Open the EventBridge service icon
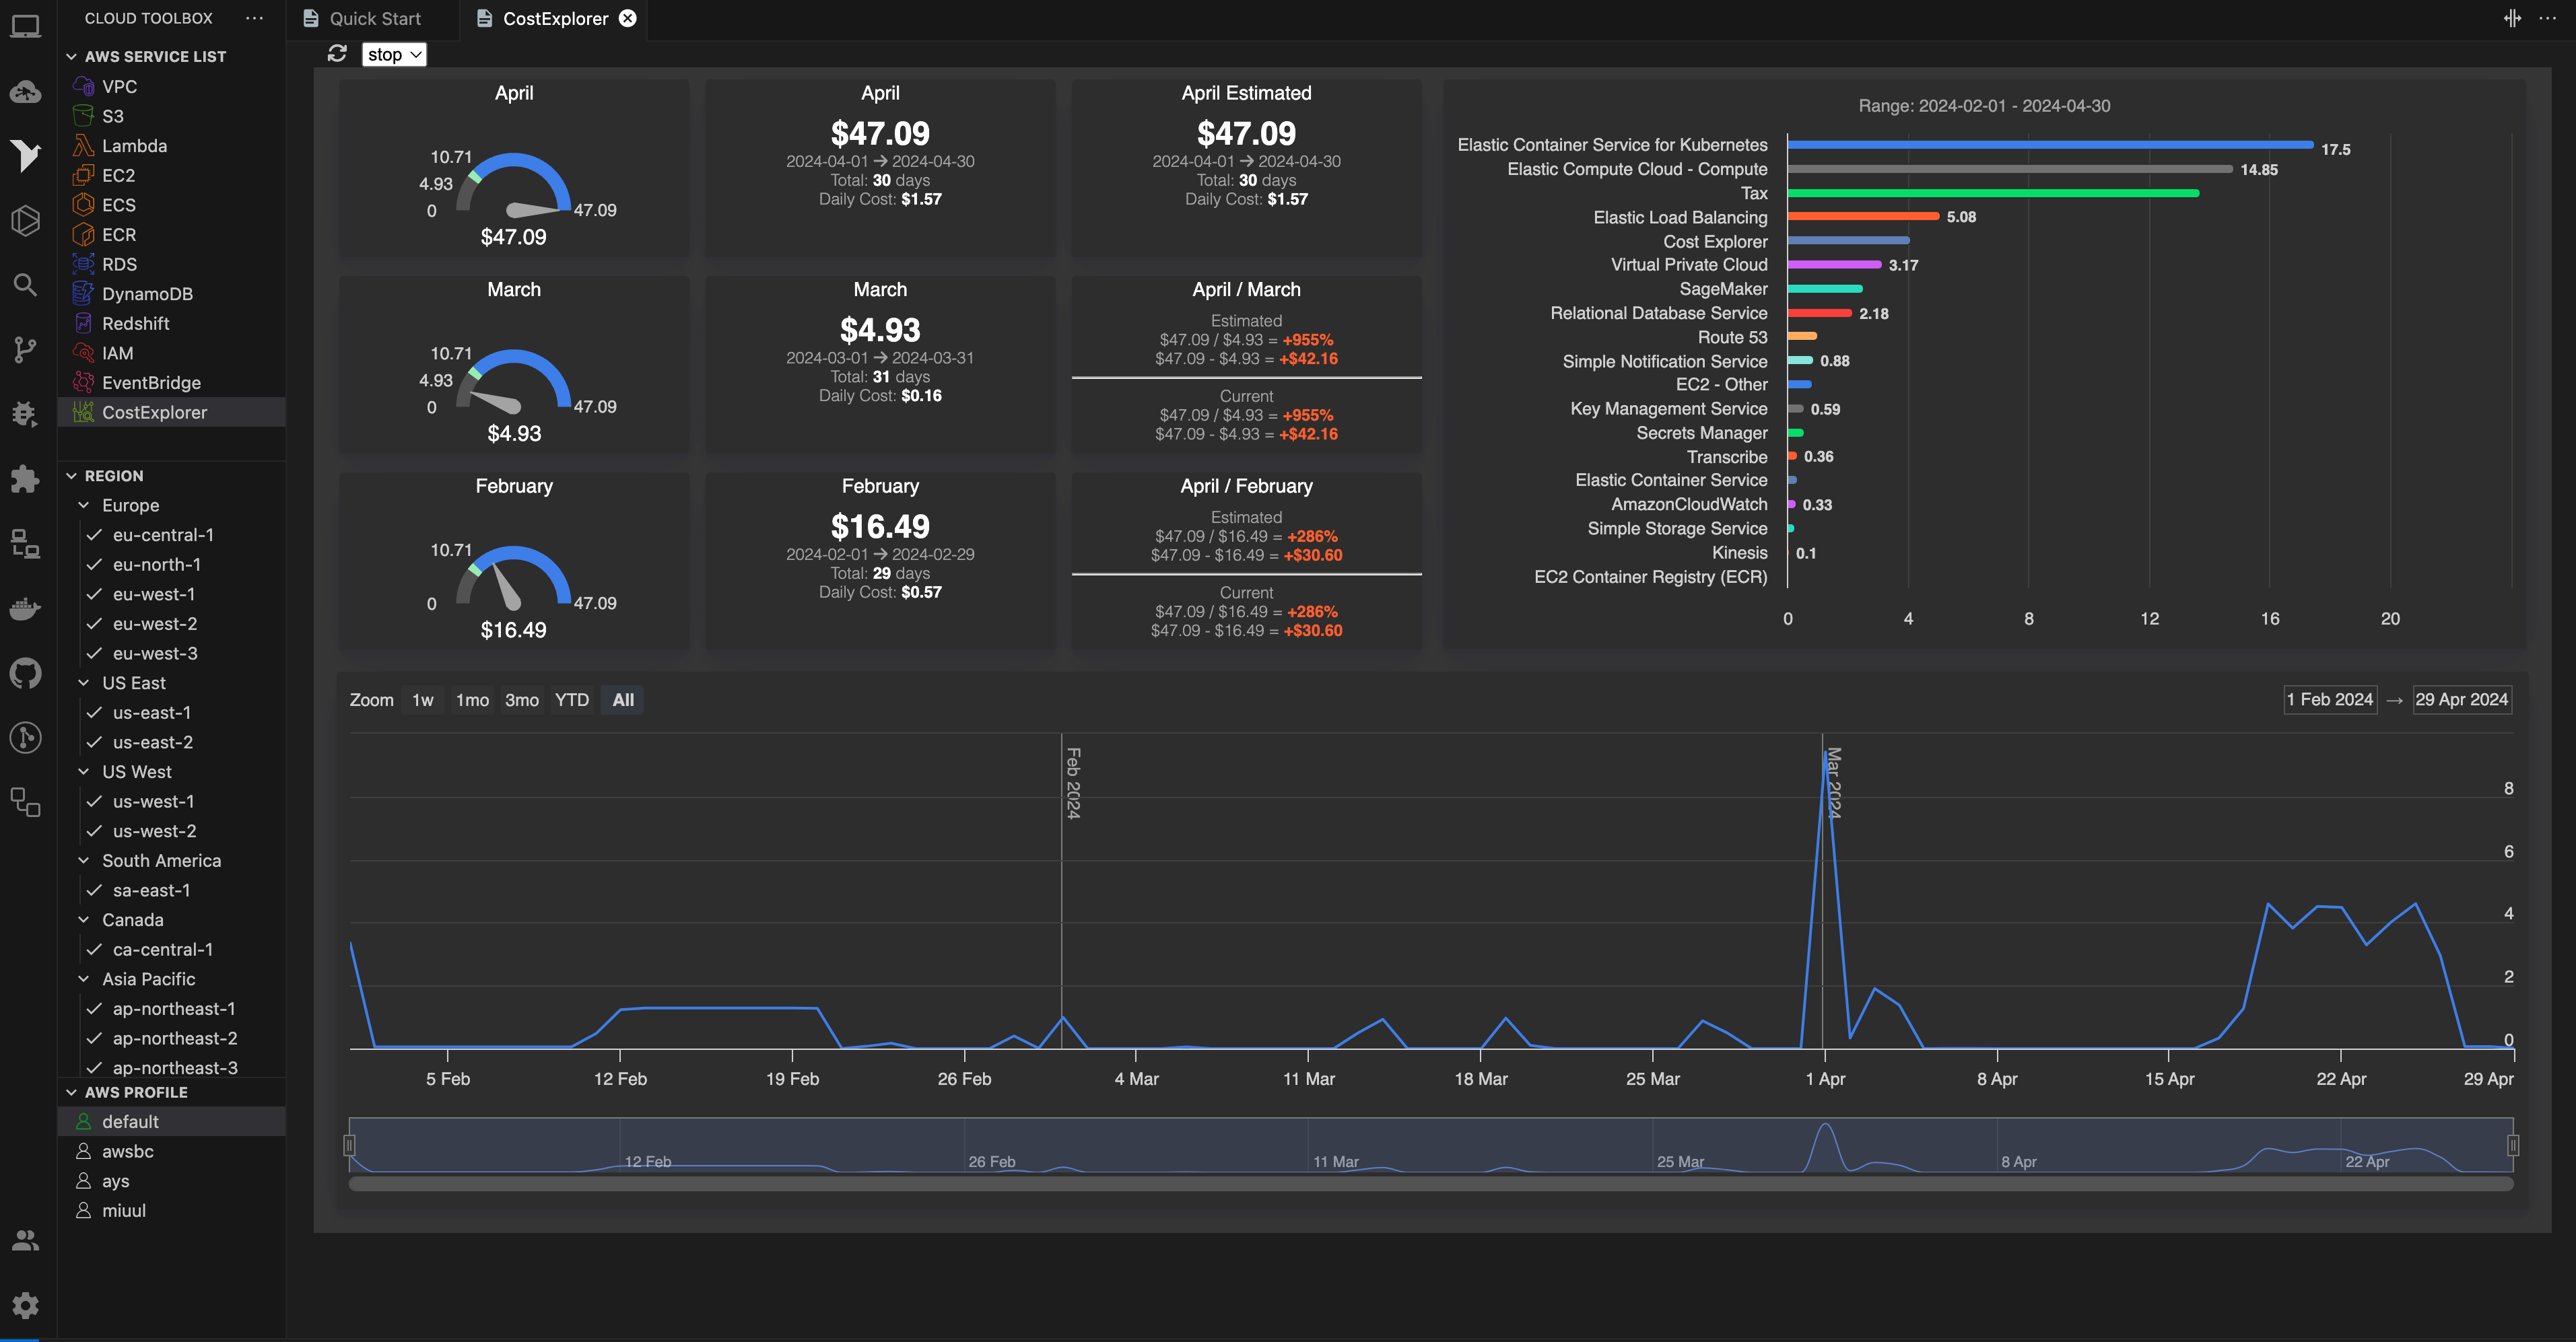2576x1342 pixels. (x=84, y=383)
